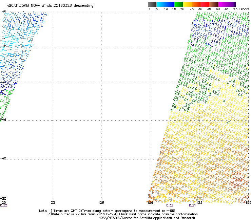Select the legend label '35'

coord(209,9)
